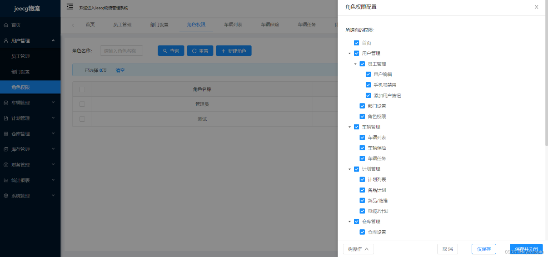The width and height of the screenshot is (553, 257).
Task: Collapse the 用户管理 tree node arrow
Action: point(350,54)
